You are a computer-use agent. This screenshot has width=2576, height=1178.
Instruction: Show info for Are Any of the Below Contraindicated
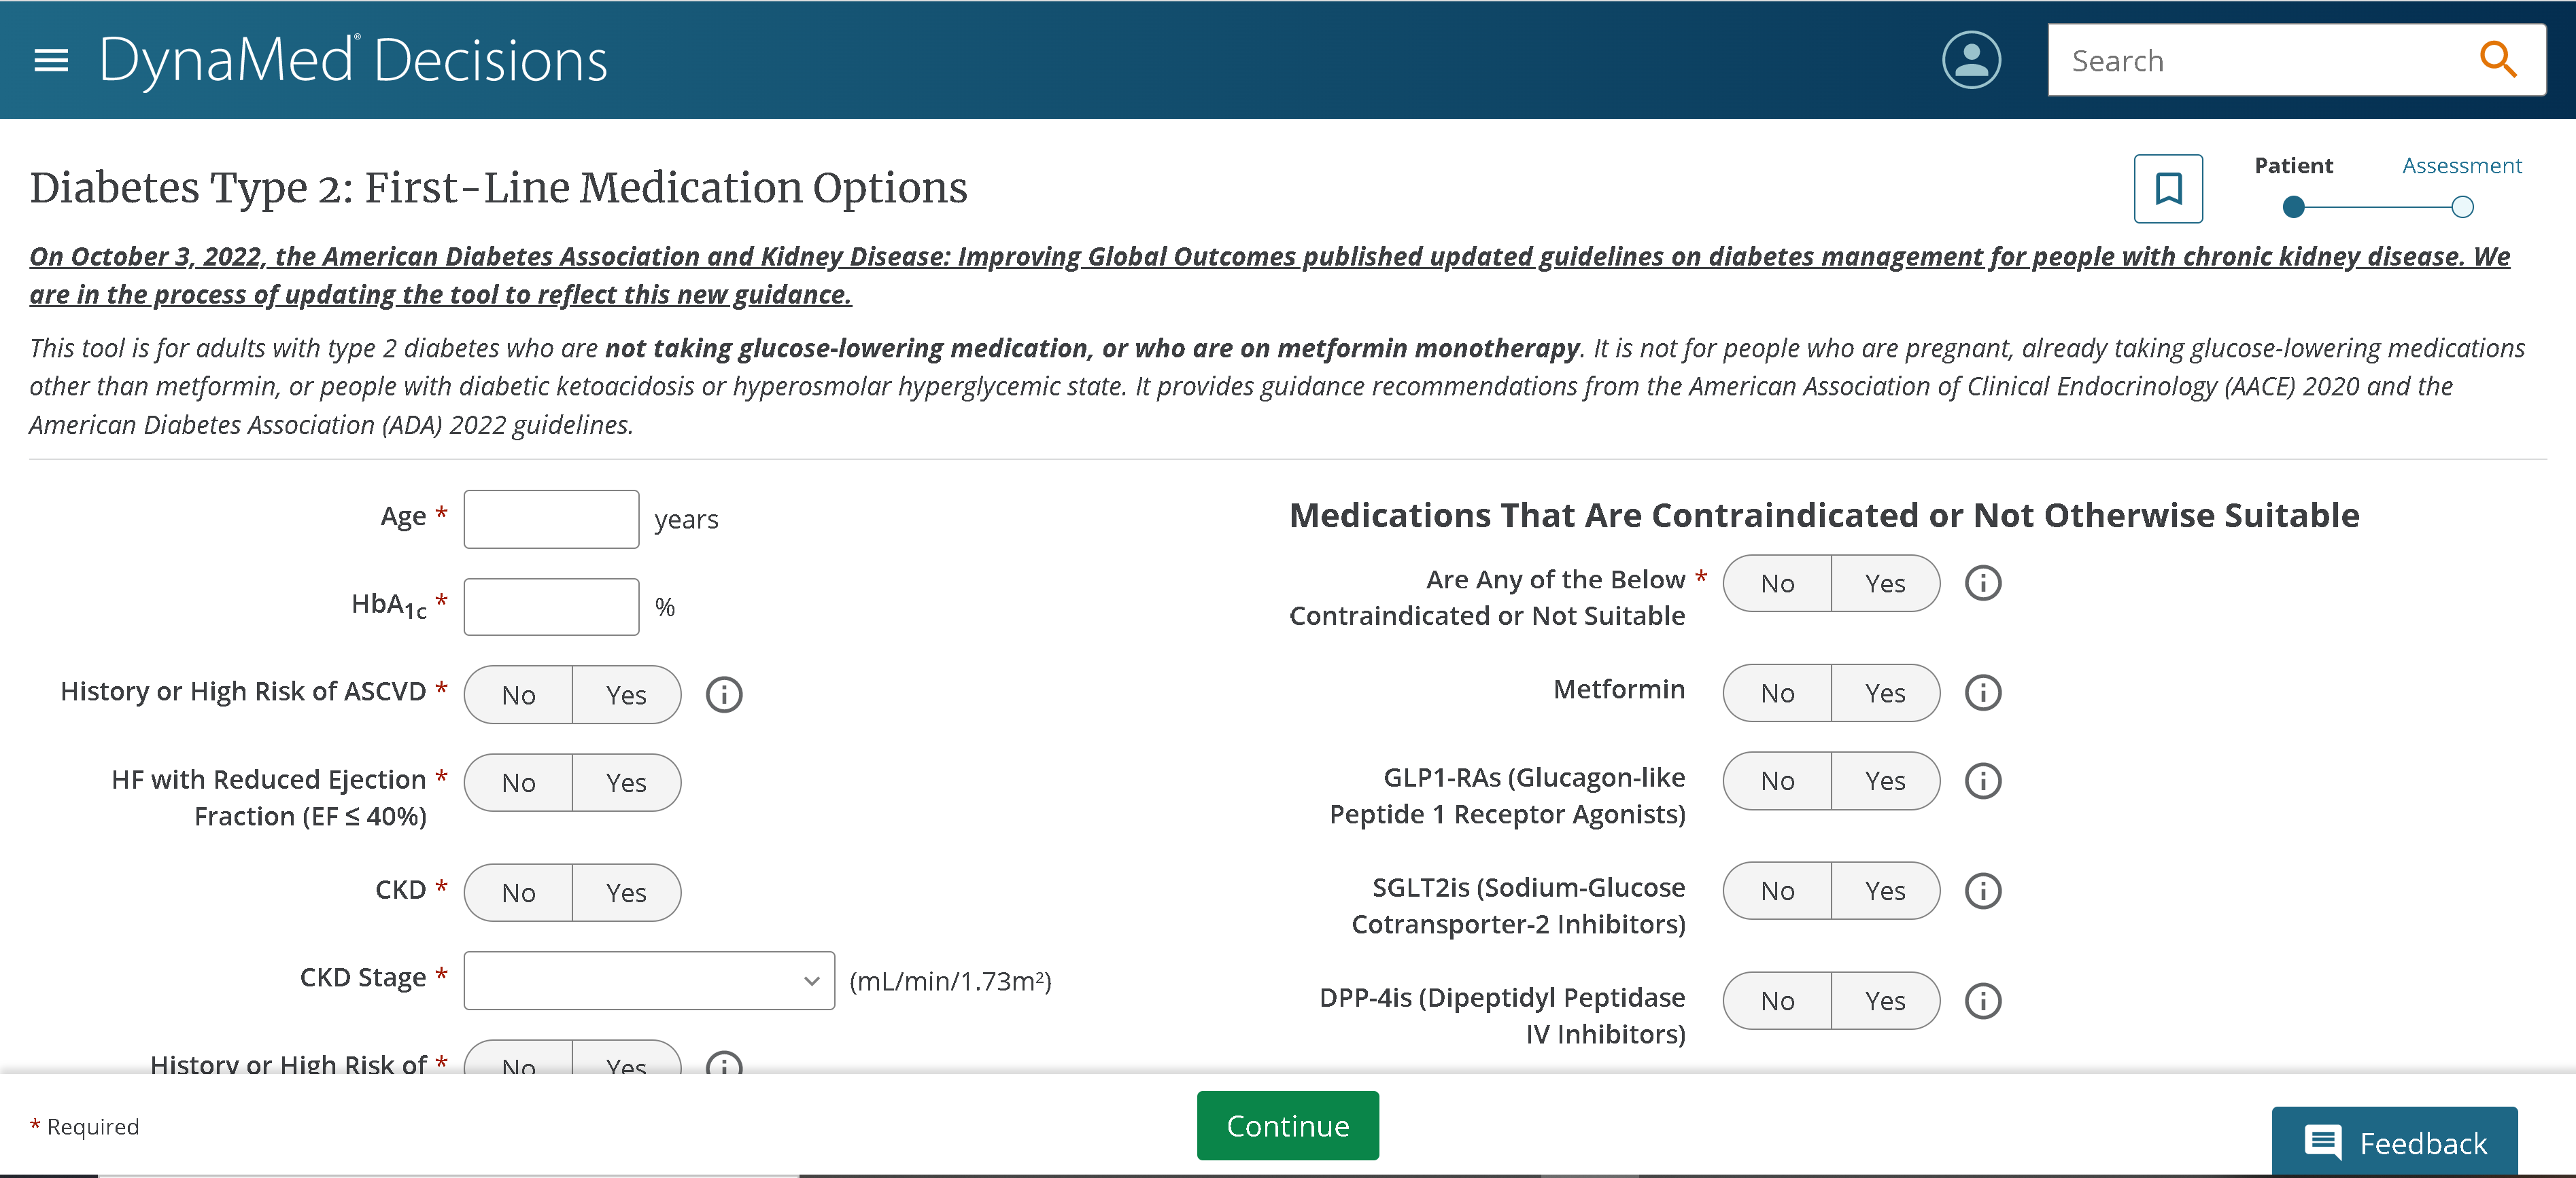click(x=1982, y=582)
